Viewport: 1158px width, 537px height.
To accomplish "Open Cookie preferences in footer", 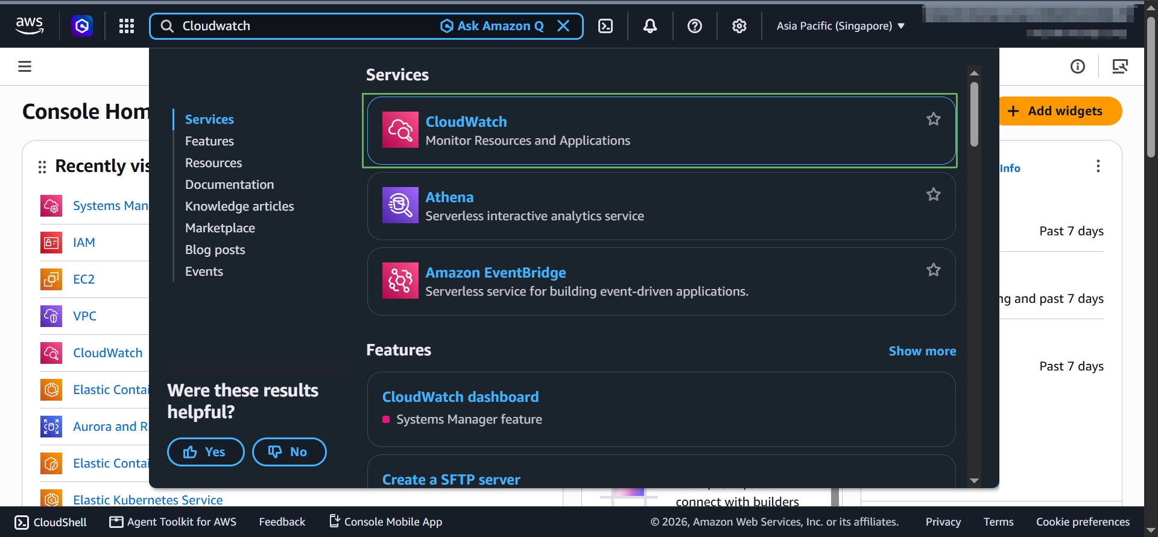I will coord(1083,522).
